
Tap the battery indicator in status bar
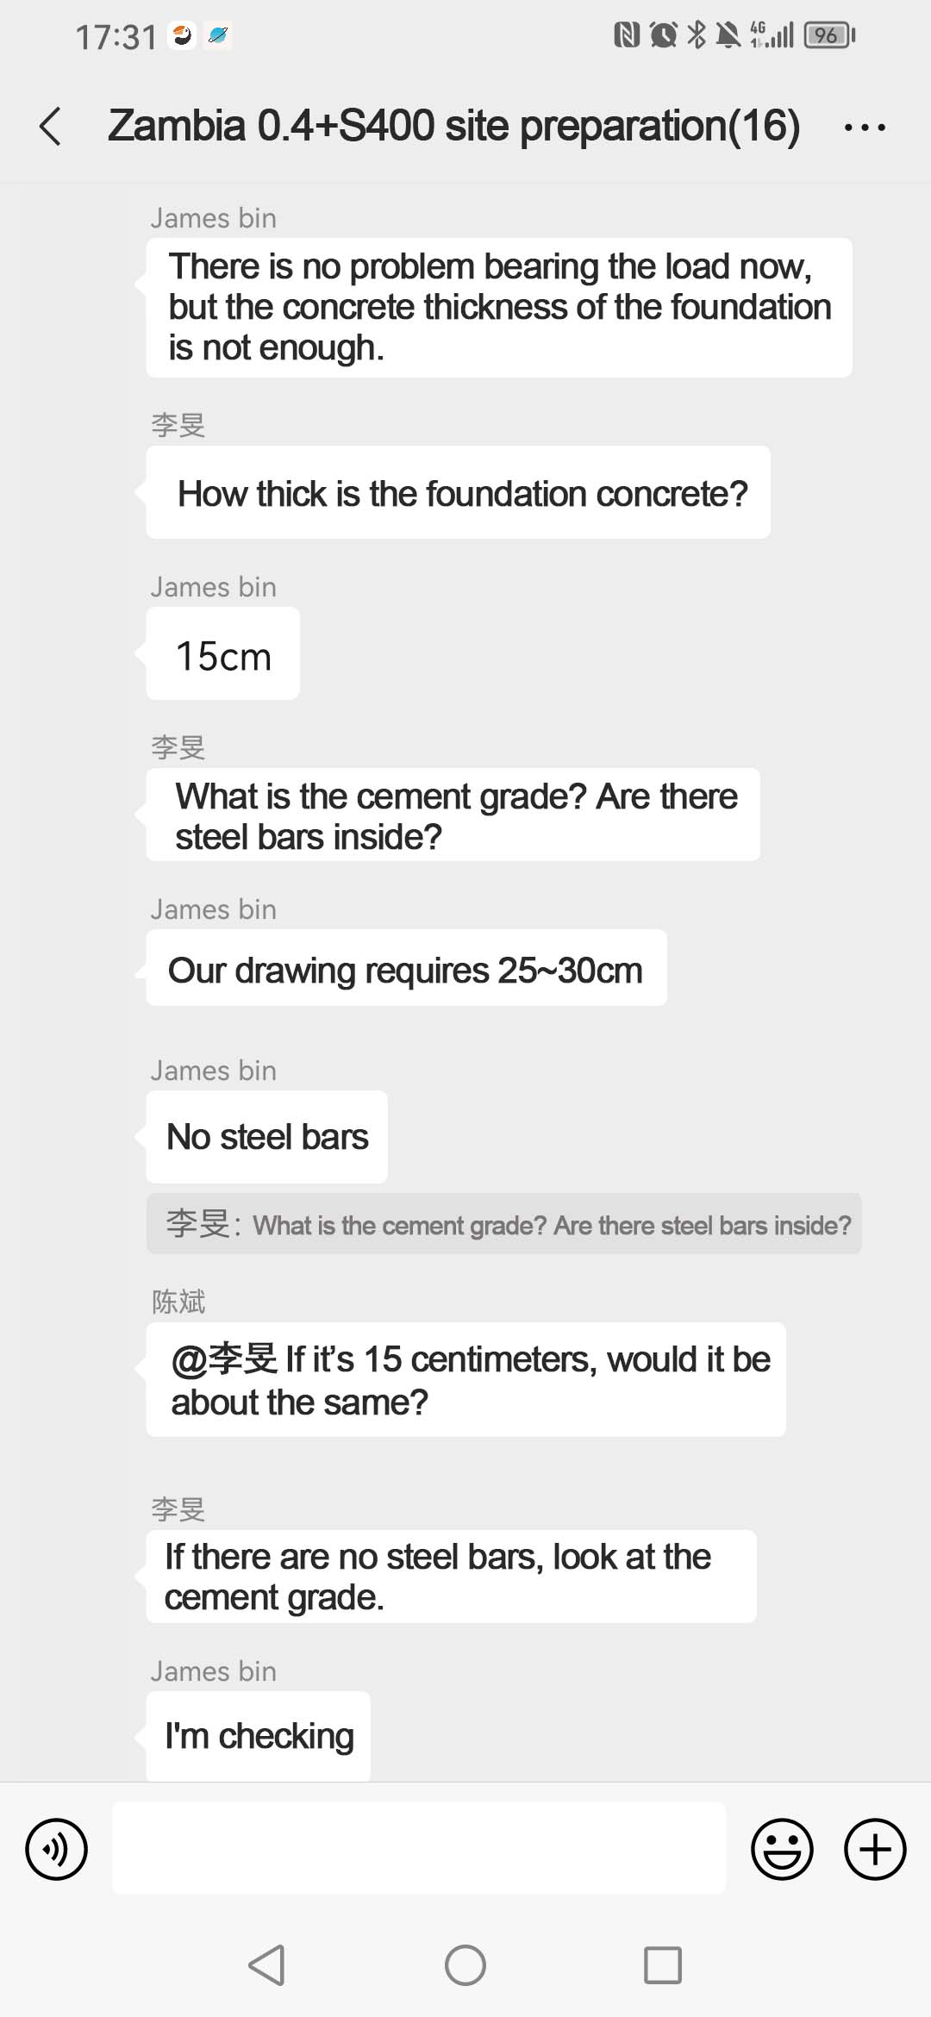coord(829,35)
